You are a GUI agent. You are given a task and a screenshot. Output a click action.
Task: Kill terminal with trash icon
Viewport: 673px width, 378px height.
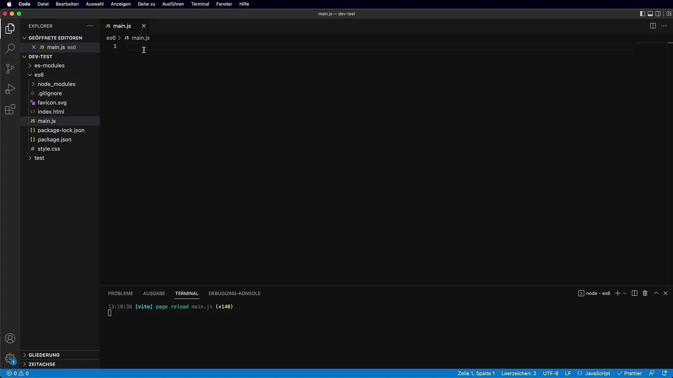pos(645,293)
